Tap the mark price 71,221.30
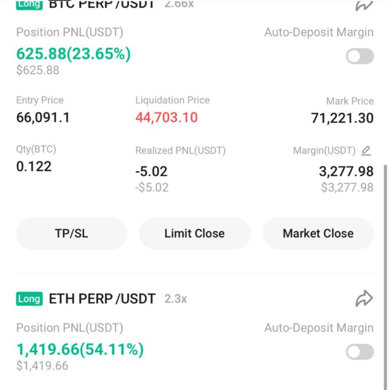 click(342, 118)
